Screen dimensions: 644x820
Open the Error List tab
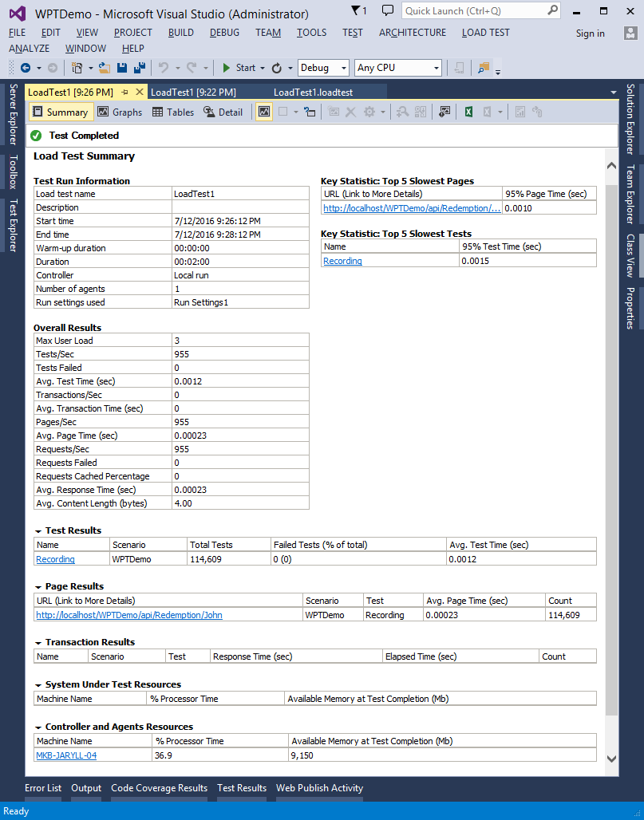click(43, 788)
